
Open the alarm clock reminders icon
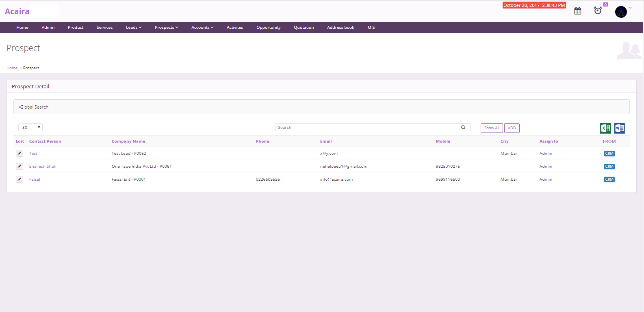click(x=598, y=11)
